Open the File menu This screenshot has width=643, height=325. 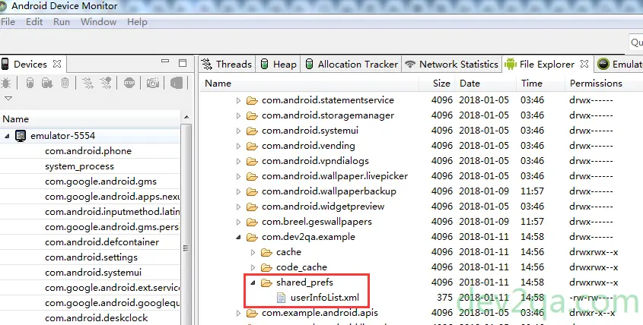click(8, 22)
